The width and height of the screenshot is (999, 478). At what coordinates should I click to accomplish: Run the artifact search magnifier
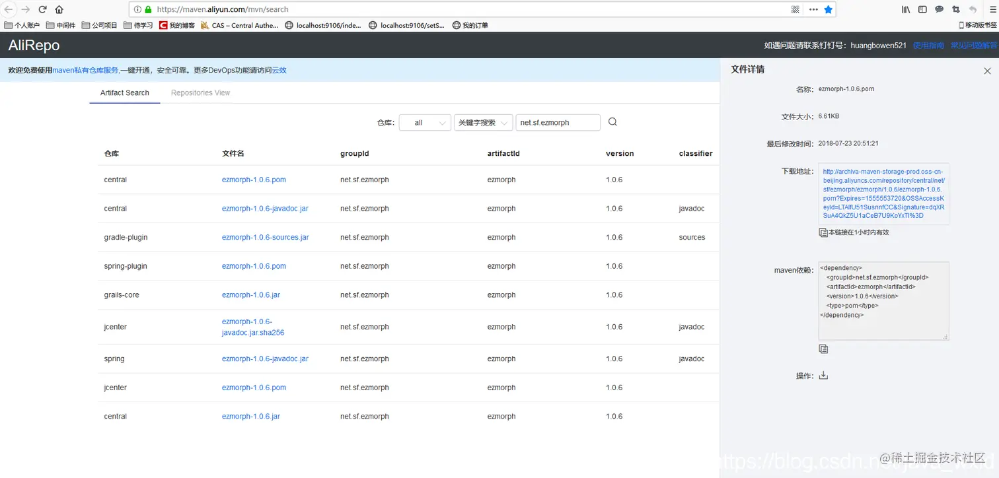tap(612, 122)
